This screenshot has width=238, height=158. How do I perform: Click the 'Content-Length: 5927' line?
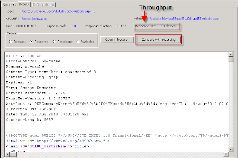(x=30, y=119)
